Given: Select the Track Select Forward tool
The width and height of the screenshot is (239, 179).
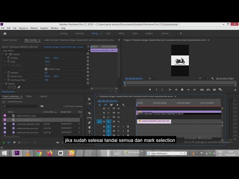Looking at the screenshot, I should (x=90, y=104).
